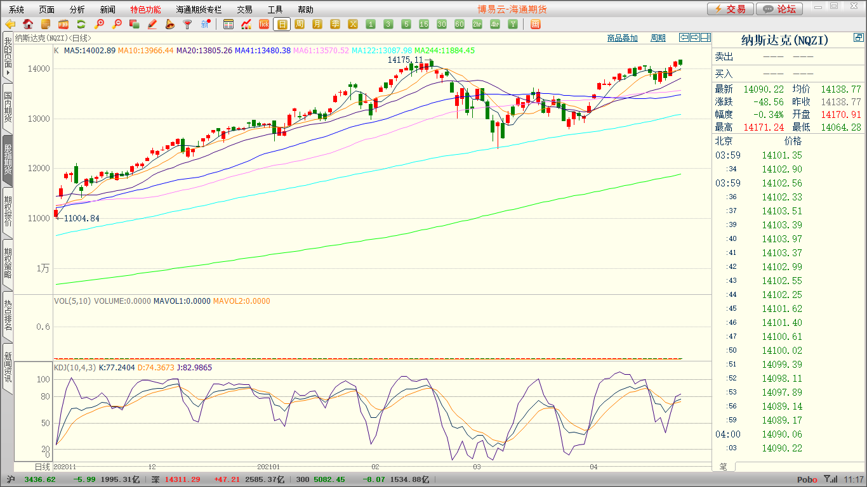Zoom in with the magnifier plus icon
This screenshot has height=487, width=867.
[99, 24]
